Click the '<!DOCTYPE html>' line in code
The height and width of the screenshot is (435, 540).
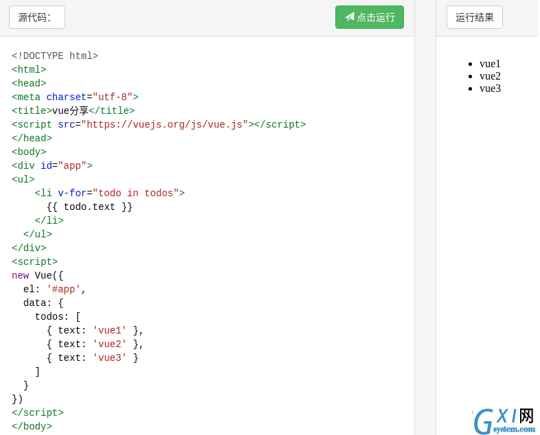click(55, 56)
